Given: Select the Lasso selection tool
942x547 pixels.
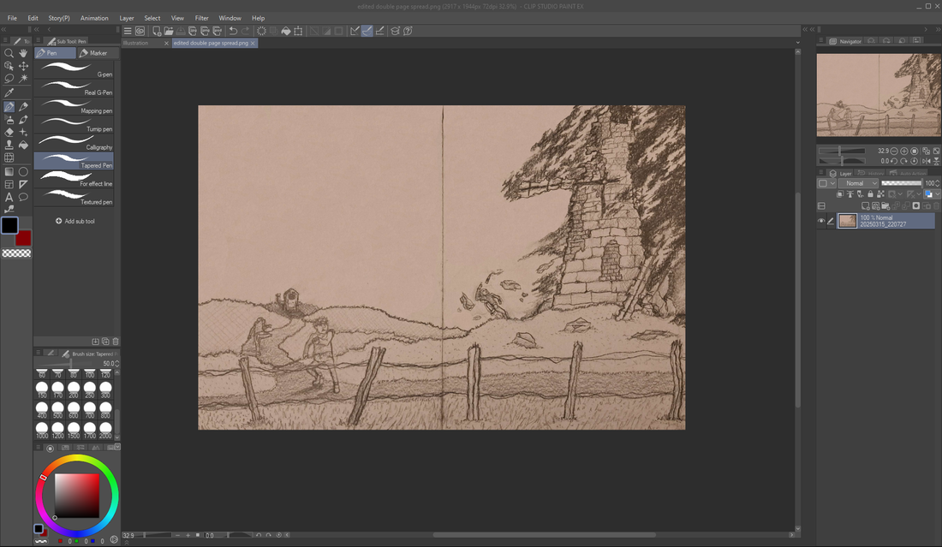Looking at the screenshot, I should coord(9,79).
